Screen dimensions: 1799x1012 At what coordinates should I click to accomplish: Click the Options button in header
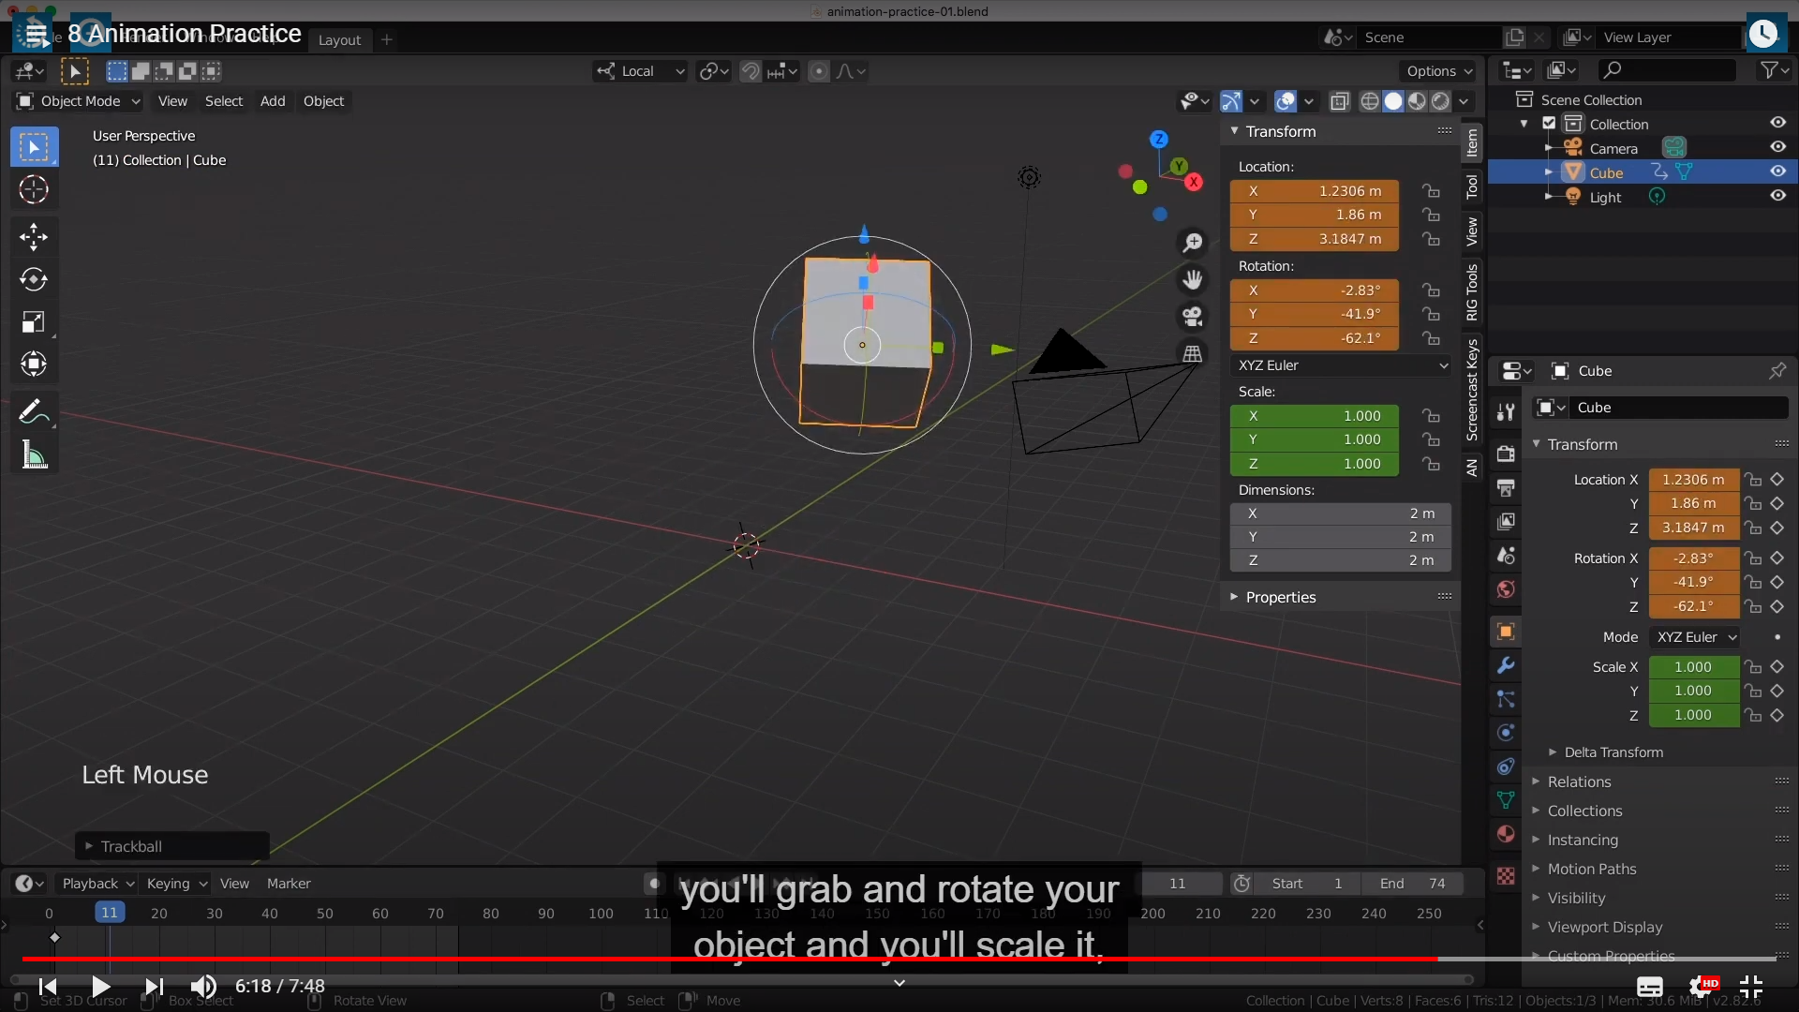[x=1437, y=71]
